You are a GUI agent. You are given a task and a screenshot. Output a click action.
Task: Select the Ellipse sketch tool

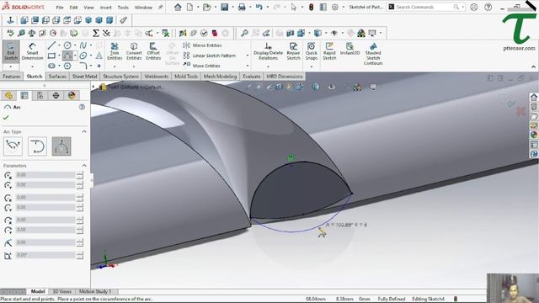tap(83, 56)
